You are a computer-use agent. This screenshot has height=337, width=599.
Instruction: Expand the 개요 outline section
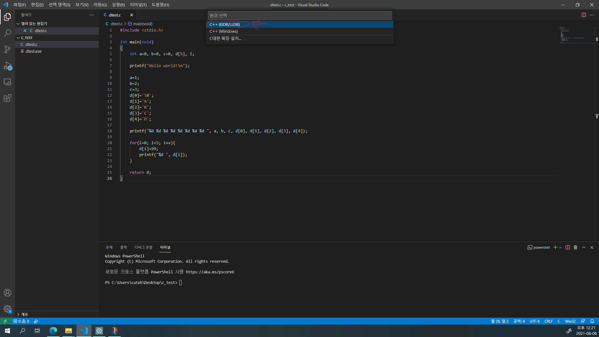tap(18, 314)
